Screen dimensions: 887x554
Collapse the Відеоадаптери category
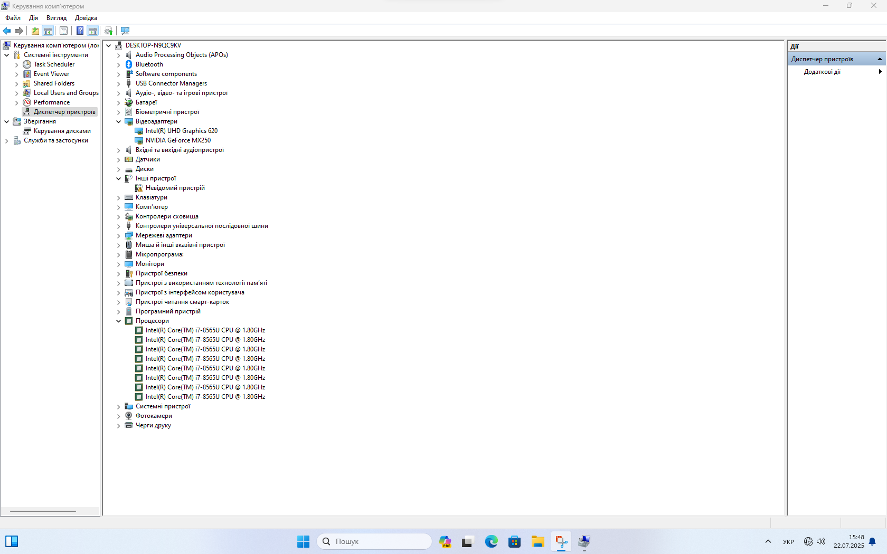pyautogui.click(x=119, y=121)
